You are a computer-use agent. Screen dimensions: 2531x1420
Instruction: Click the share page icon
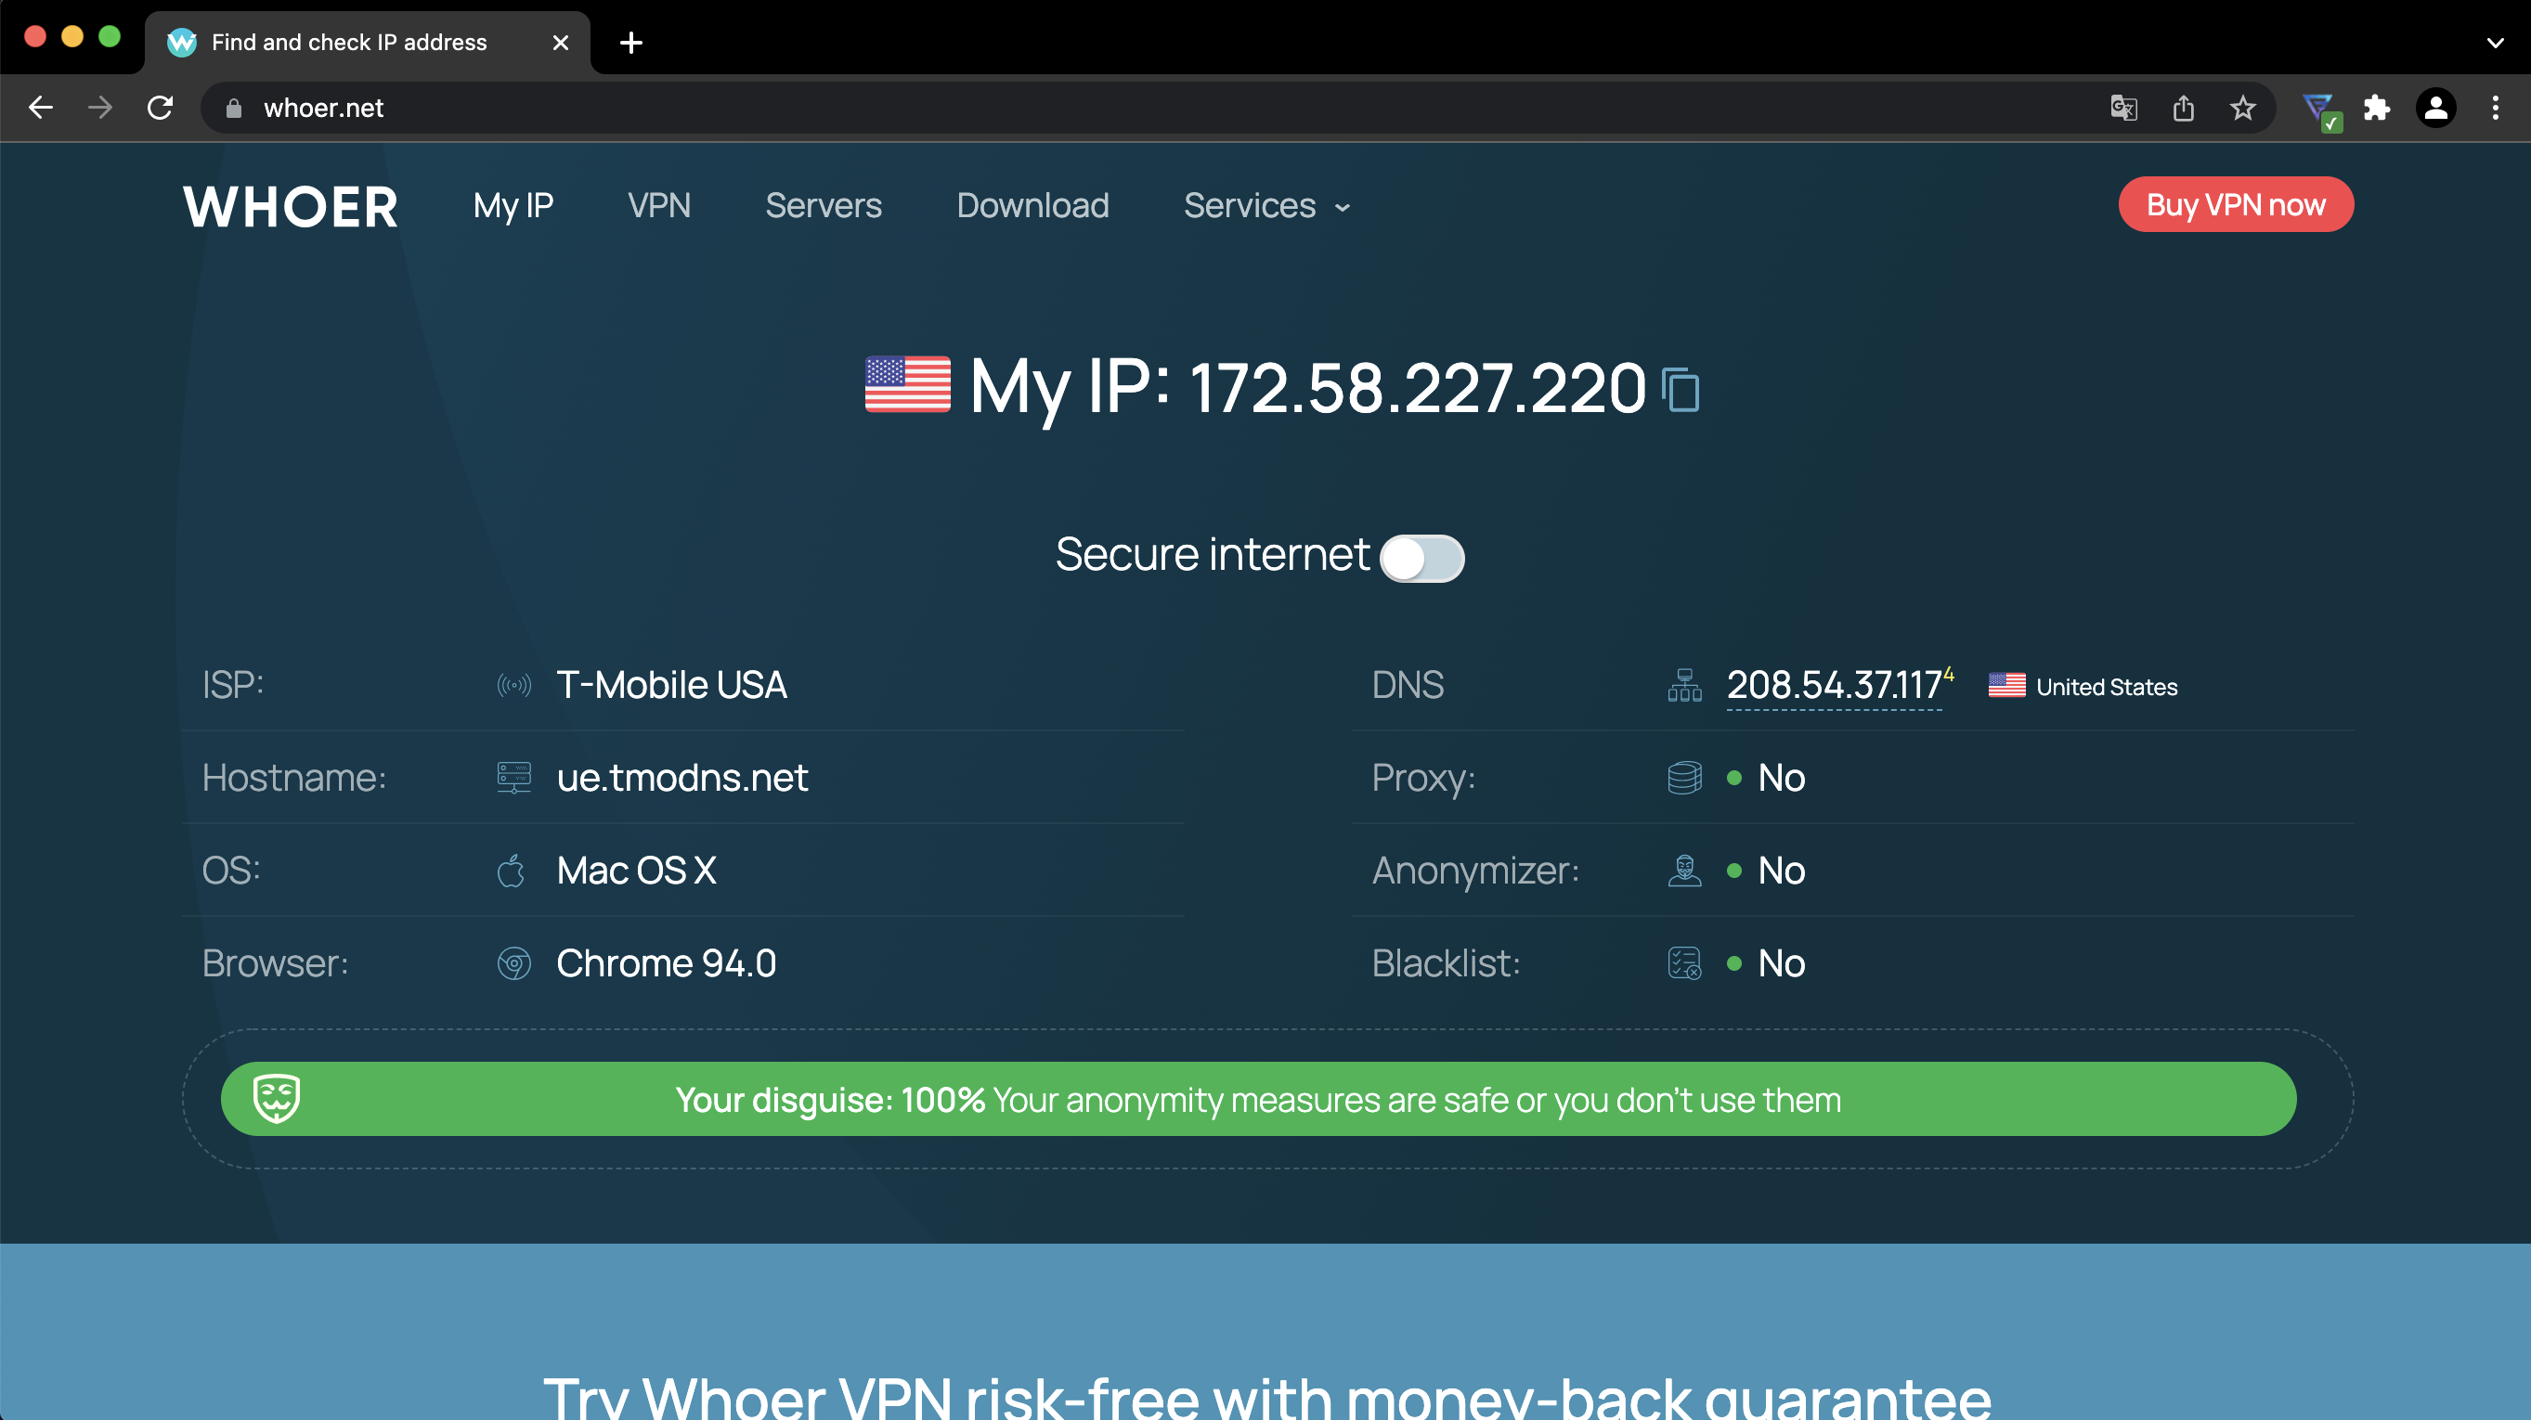click(x=2183, y=108)
